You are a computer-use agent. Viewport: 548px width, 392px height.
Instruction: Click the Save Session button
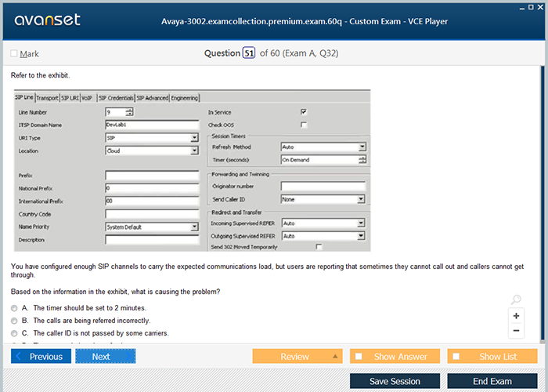click(395, 381)
